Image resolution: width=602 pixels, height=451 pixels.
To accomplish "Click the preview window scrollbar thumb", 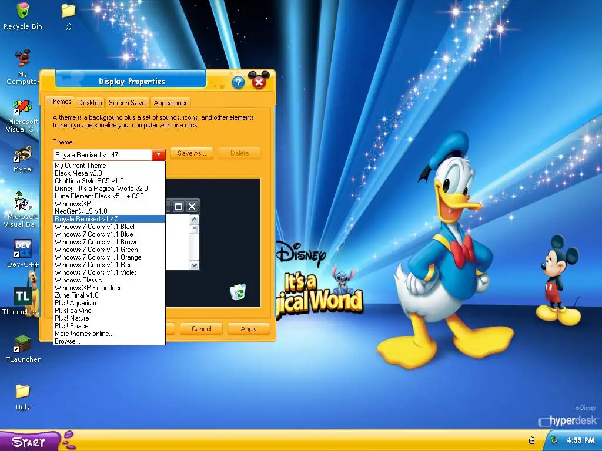I will (194, 230).
